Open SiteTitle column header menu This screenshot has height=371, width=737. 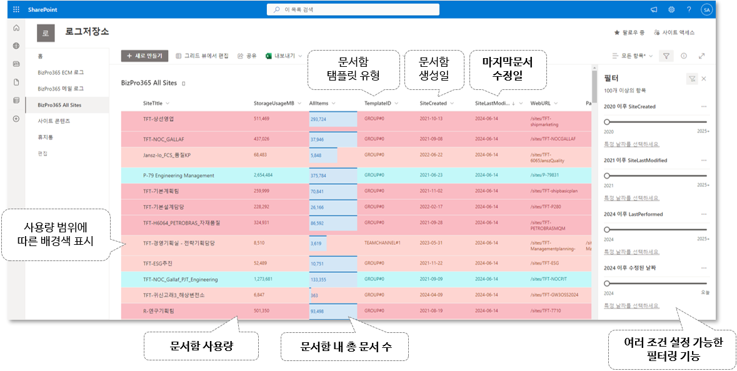156,103
